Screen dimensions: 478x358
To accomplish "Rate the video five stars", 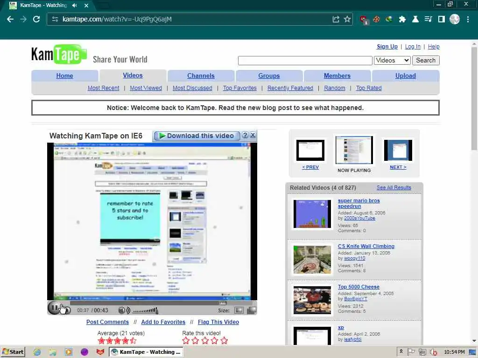I will coord(224,341).
